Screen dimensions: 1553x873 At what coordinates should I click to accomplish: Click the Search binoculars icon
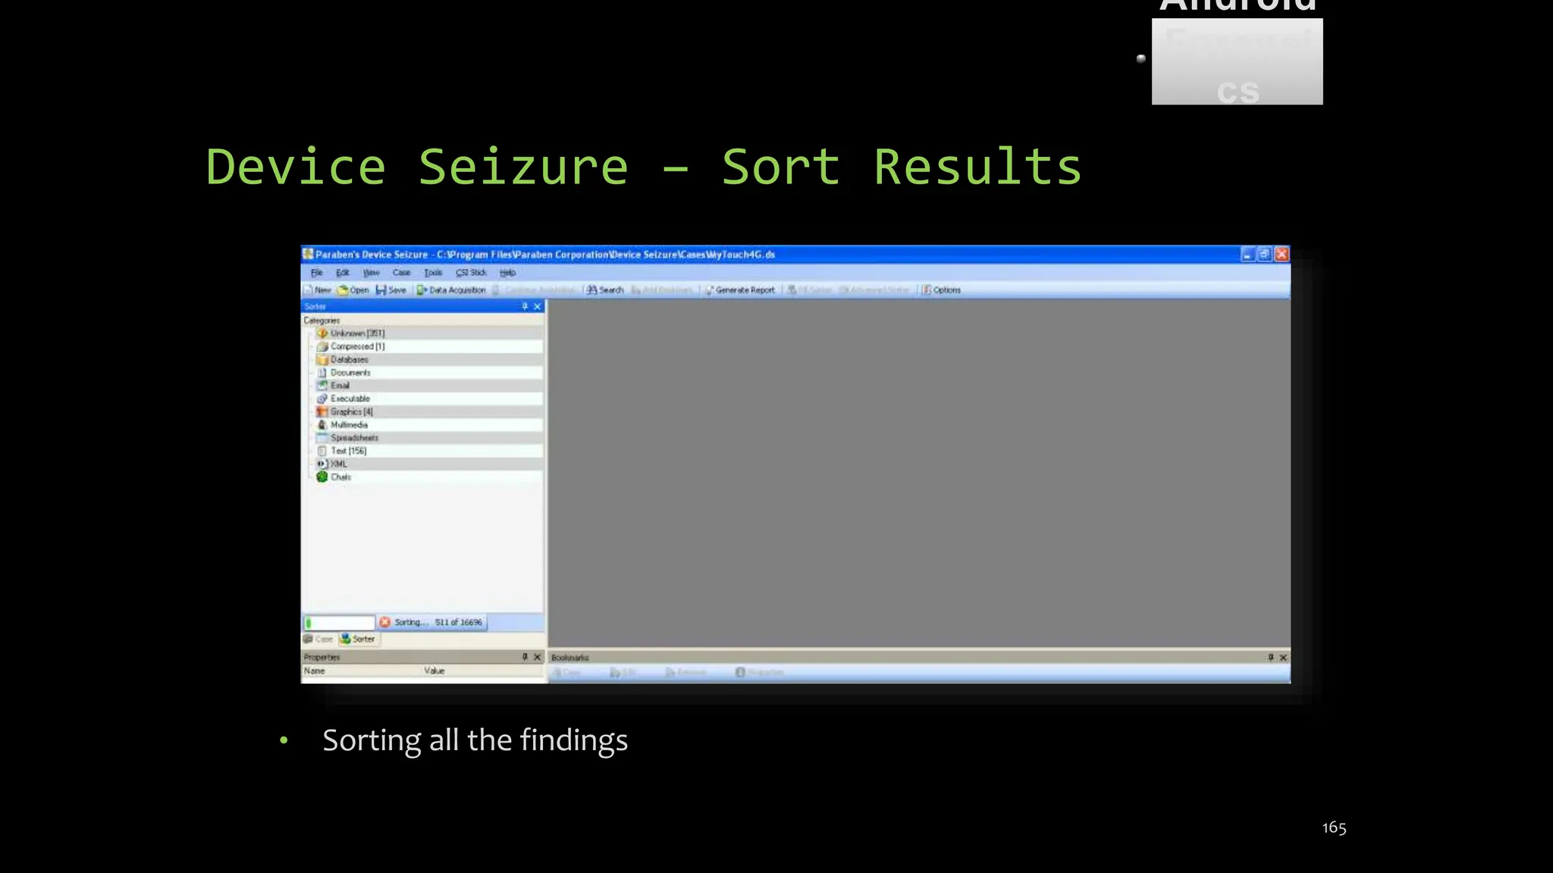coord(592,290)
